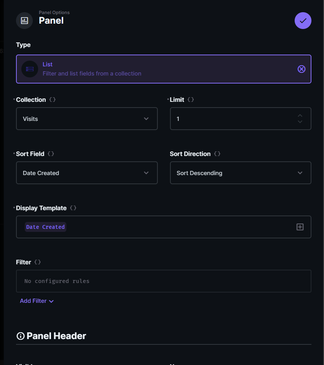Image resolution: width=324 pixels, height=365 pixels.
Task: Select the Date Created template tag
Action: pyautogui.click(x=45, y=227)
